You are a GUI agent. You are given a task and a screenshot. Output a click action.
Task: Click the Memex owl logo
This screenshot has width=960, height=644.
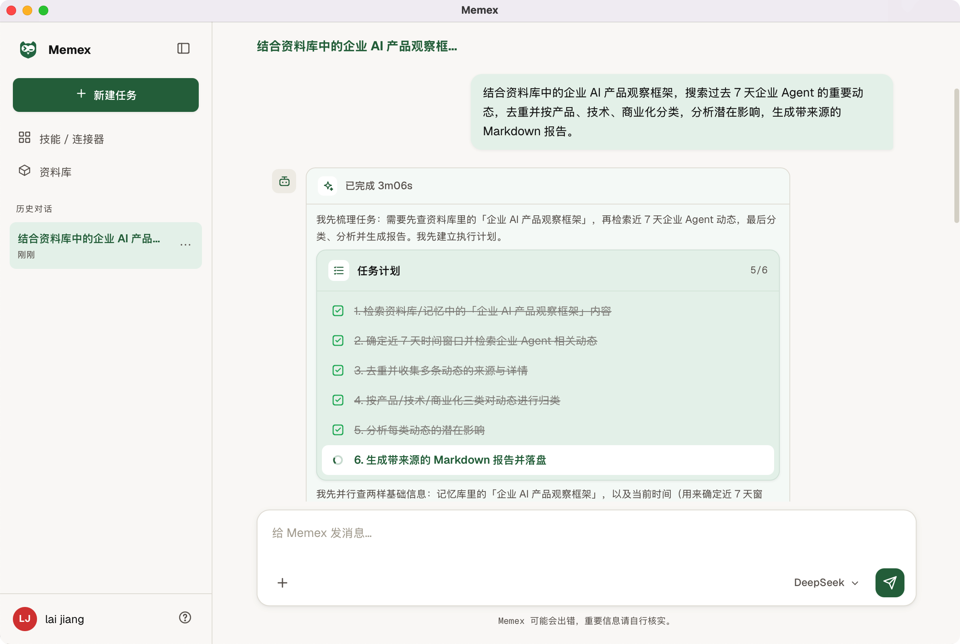point(28,50)
